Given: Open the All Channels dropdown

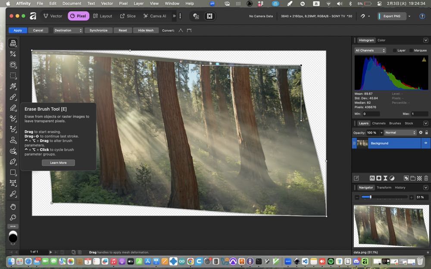Looking at the screenshot, I should 370,50.
